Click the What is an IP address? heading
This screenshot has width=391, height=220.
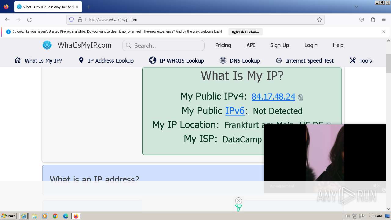pos(94,179)
